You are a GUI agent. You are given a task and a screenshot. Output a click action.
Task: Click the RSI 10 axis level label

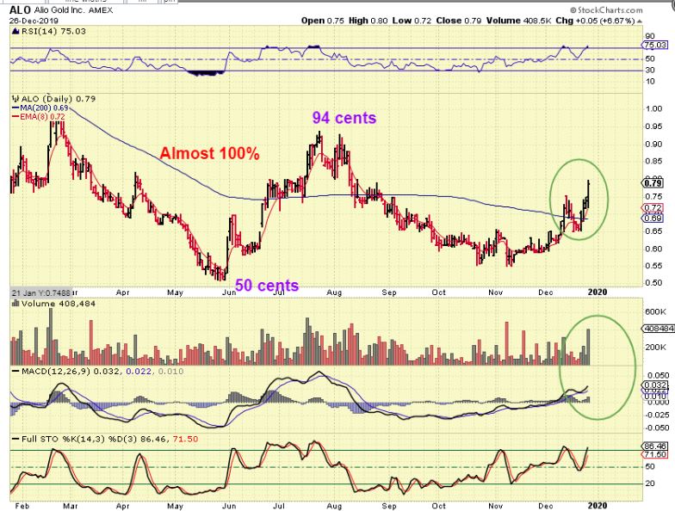click(x=650, y=81)
